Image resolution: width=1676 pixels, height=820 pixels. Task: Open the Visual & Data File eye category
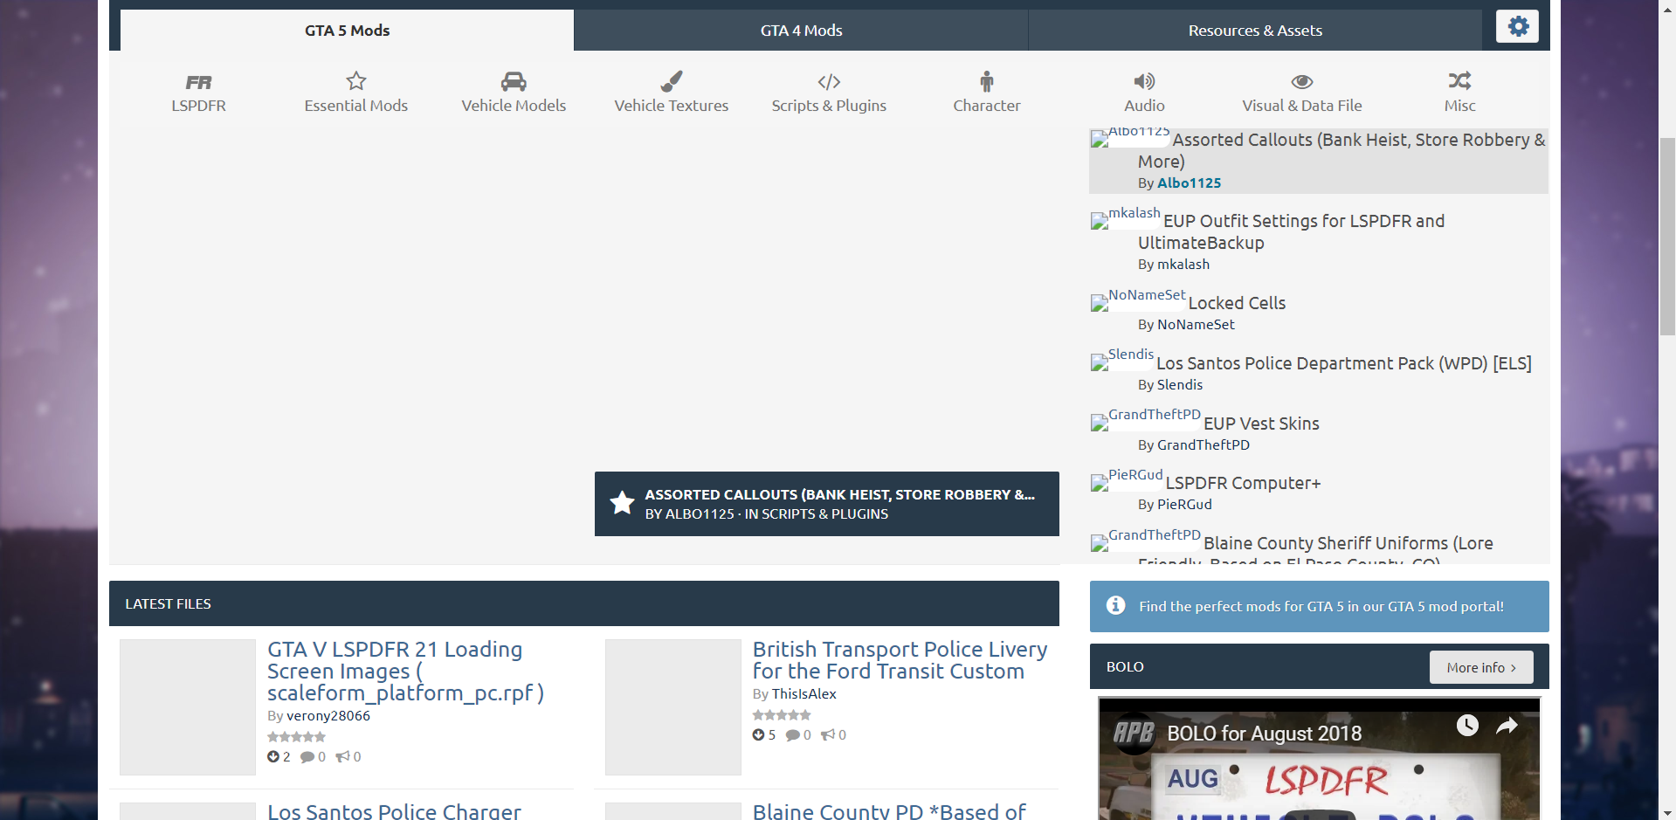(1302, 93)
